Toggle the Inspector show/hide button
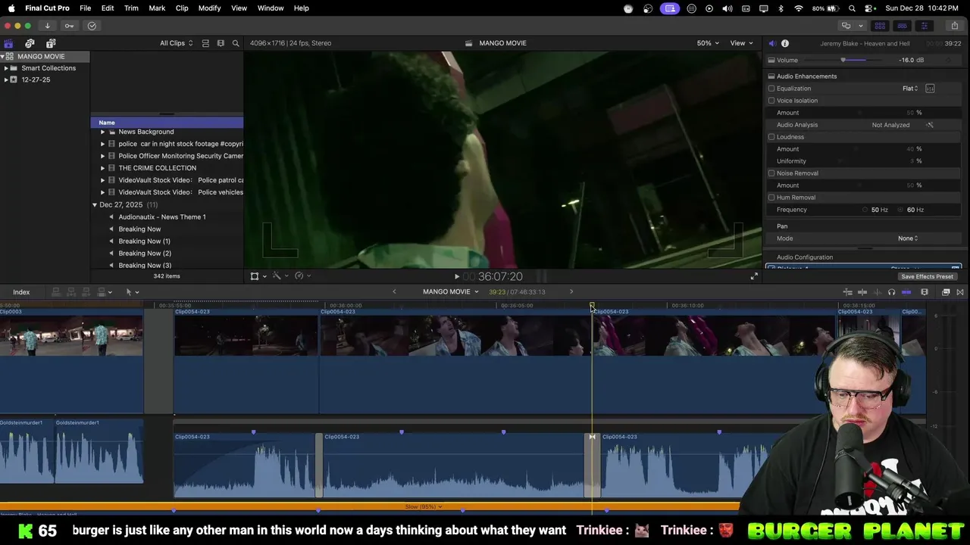This screenshot has height=545, width=970. [924, 26]
